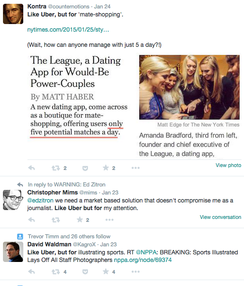Favorite David Waldman's tweet
This screenshot has width=244, height=286.
click(106, 271)
